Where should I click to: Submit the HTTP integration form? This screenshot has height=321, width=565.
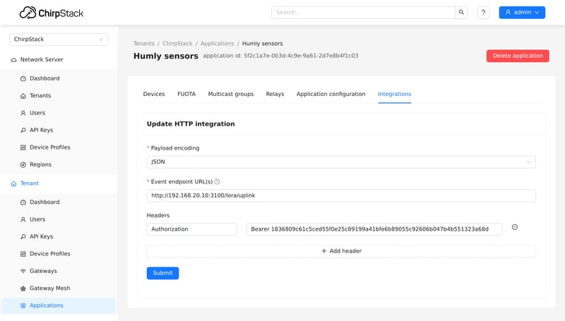click(162, 273)
